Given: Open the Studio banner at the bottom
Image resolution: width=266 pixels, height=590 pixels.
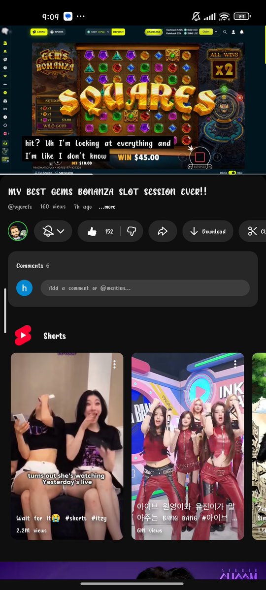Looking at the screenshot, I should (133, 571).
